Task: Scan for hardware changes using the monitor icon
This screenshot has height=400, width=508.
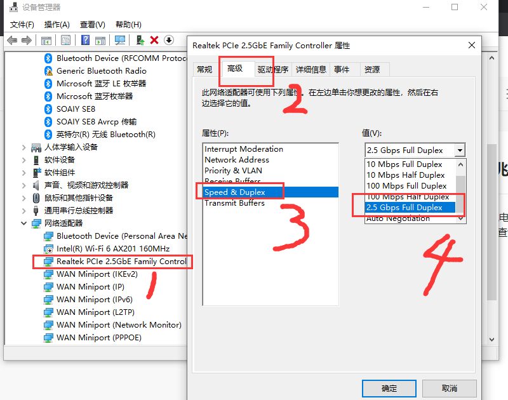Action: pyautogui.click(x=119, y=40)
